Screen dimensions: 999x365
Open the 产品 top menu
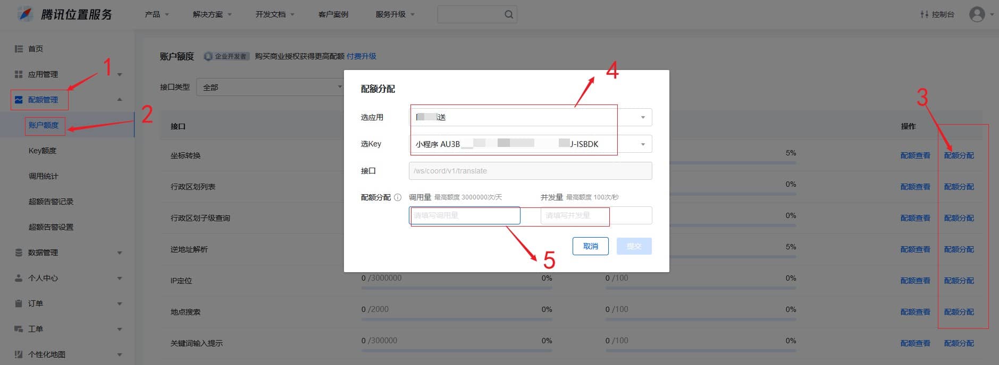[156, 14]
